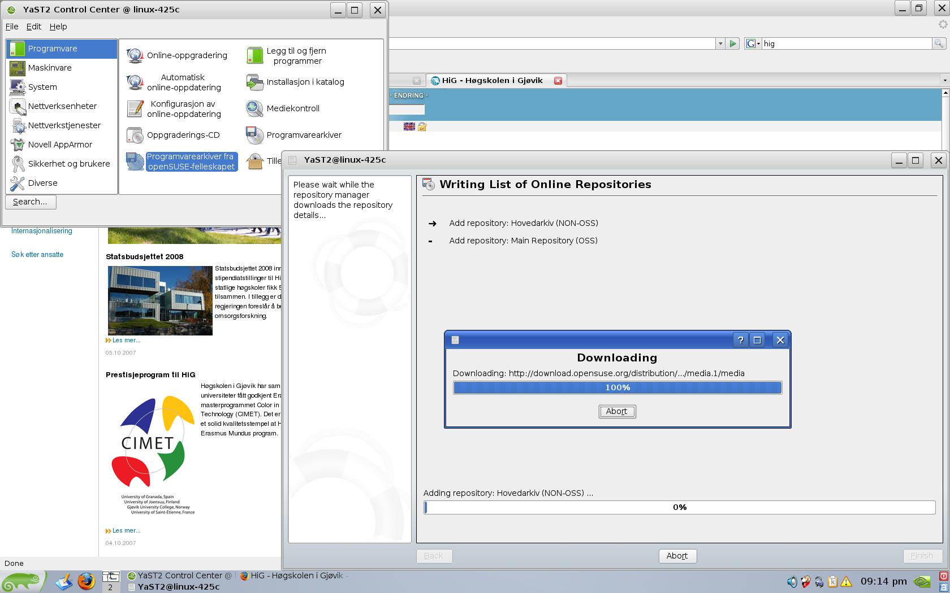Switch to HiG - Høgskolen i Gjøvik tab
The height and width of the screenshot is (593, 950).
click(x=491, y=81)
